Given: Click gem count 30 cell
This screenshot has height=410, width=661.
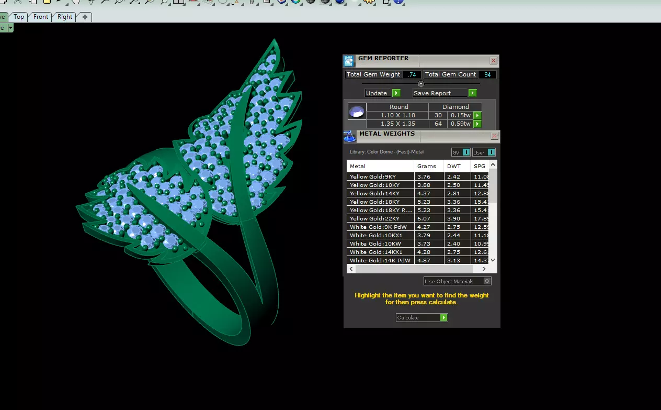Looking at the screenshot, I should pyautogui.click(x=438, y=115).
